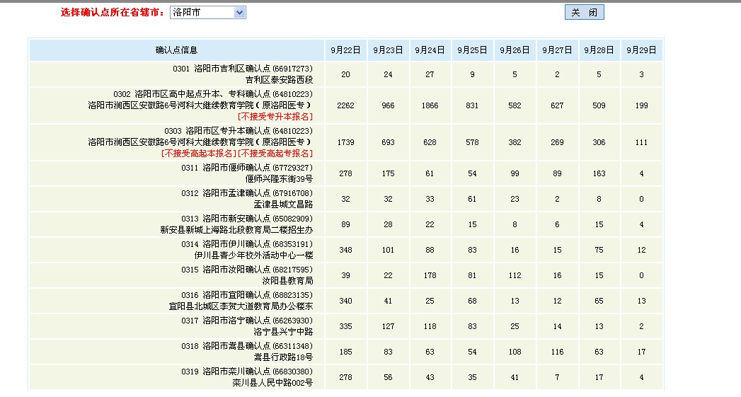Select the cell with value 1739
The height and width of the screenshot is (397, 741).
(x=345, y=142)
